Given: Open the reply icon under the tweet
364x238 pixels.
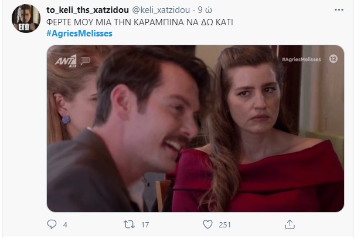Looking at the screenshot, I should click(52, 224).
